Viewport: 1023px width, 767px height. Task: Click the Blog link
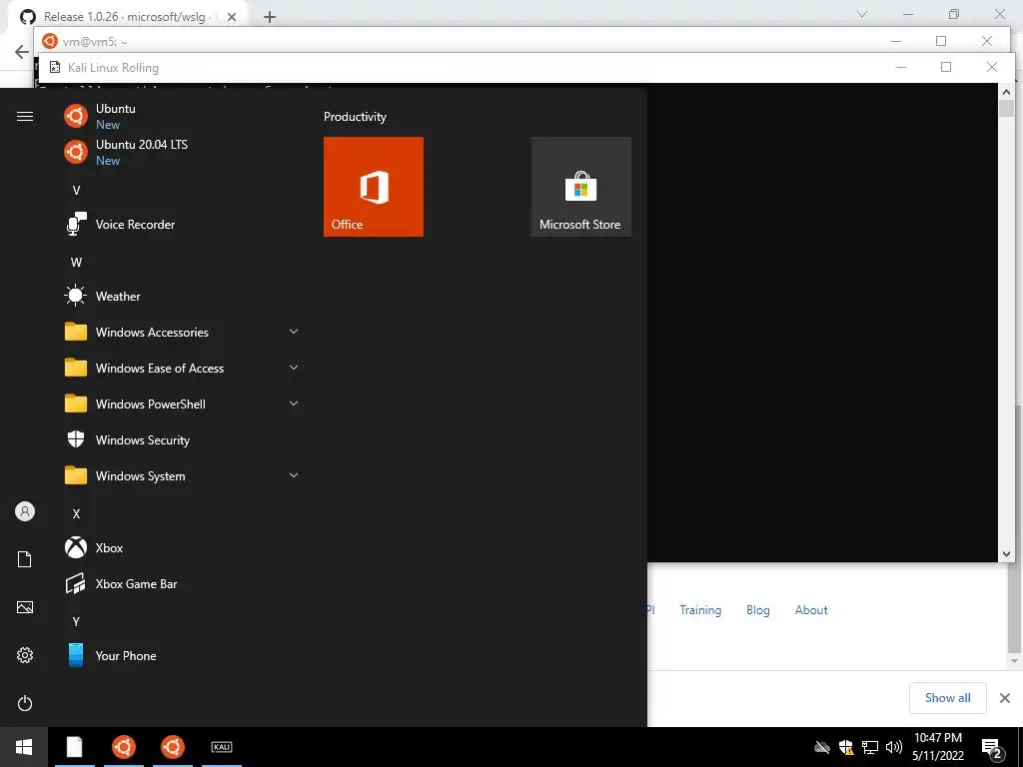(x=757, y=610)
